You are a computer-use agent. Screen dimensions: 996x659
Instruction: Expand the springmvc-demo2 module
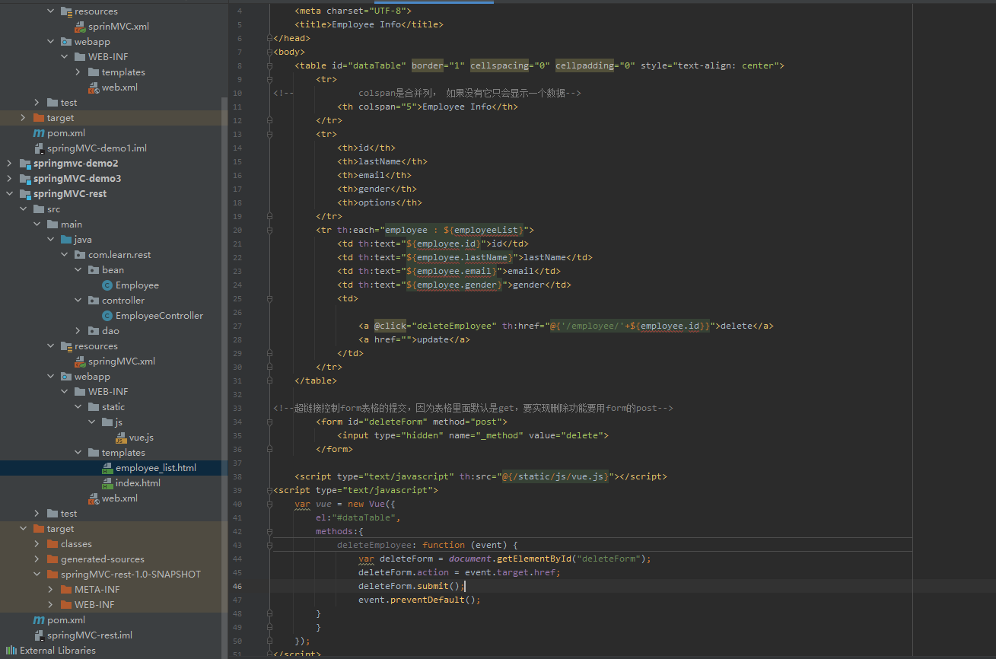click(9, 164)
